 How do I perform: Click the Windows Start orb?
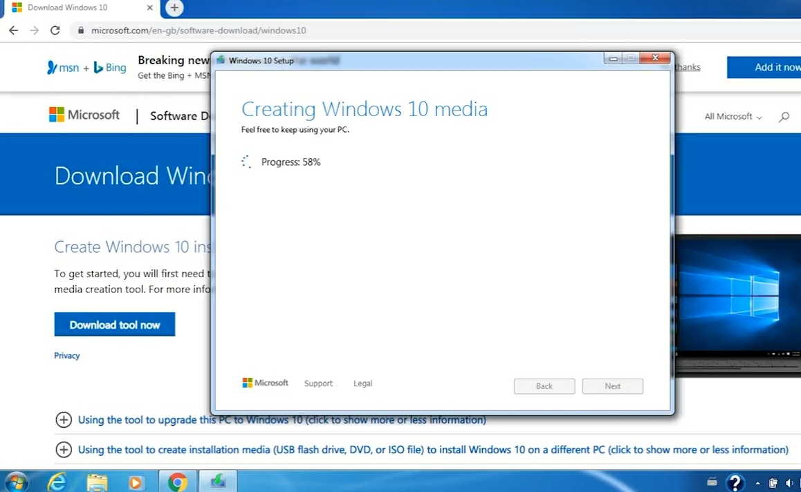click(x=16, y=481)
